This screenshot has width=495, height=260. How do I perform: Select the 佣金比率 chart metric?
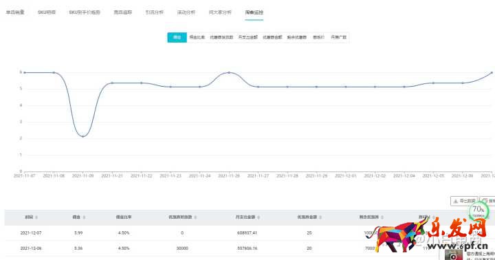tap(197, 37)
